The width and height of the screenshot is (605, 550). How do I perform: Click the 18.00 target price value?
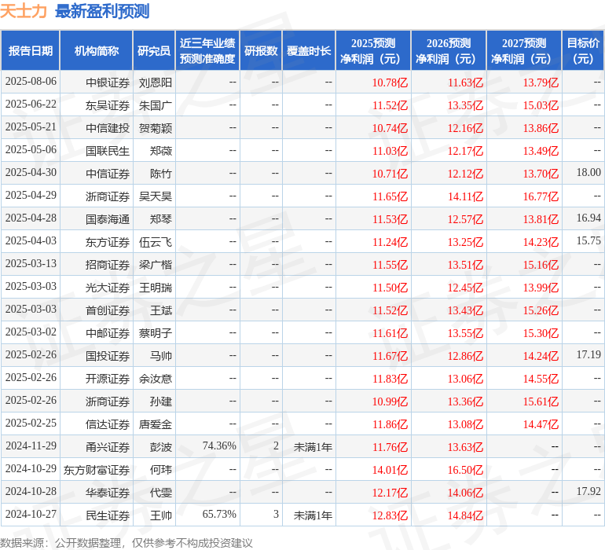click(x=588, y=173)
